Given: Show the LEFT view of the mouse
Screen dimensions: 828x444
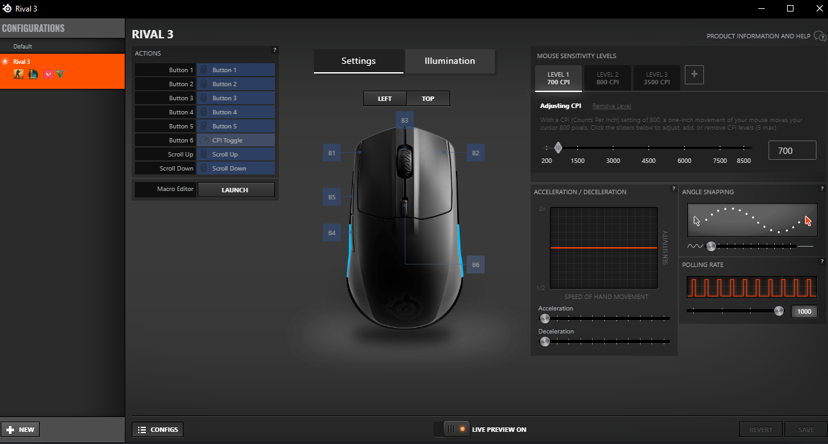Looking at the screenshot, I should [385, 98].
